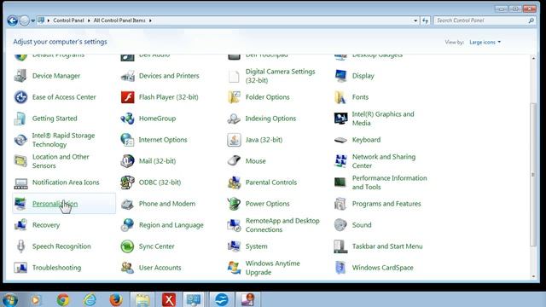Open the Network and Sharing Center icon
This screenshot has width=546, height=307.
pos(340,161)
